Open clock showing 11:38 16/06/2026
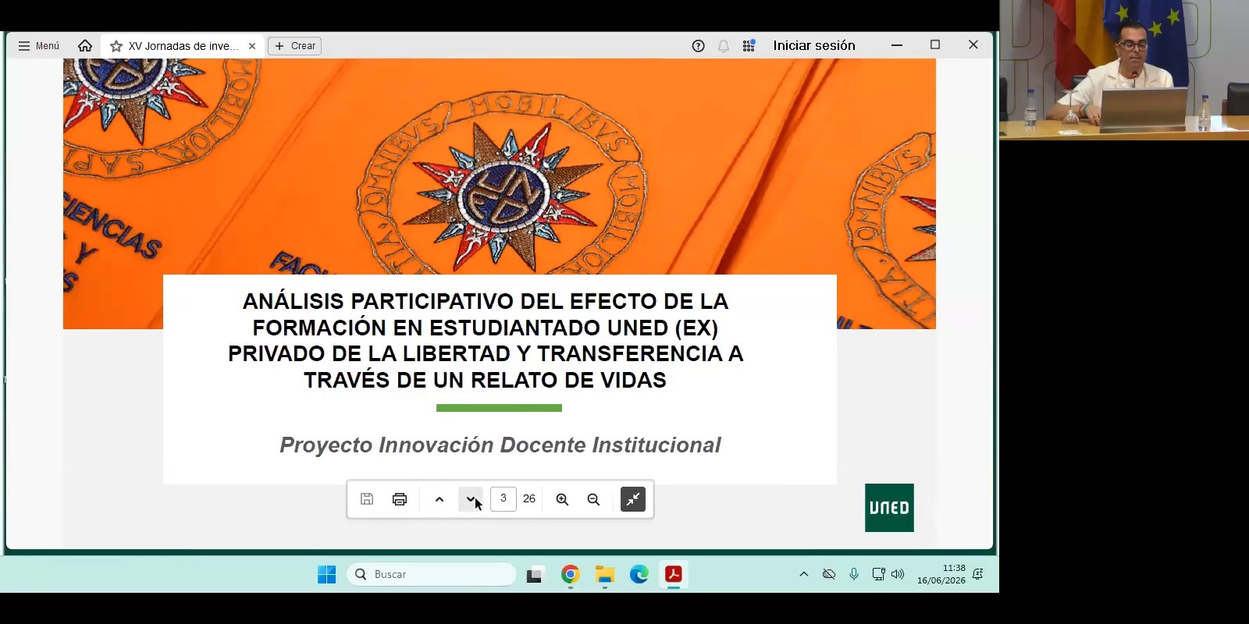The height and width of the screenshot is (624, 1249). [941, 574]
